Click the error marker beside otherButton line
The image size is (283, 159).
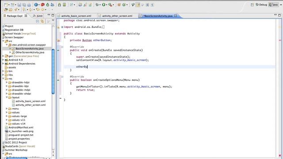coord(58,41)
